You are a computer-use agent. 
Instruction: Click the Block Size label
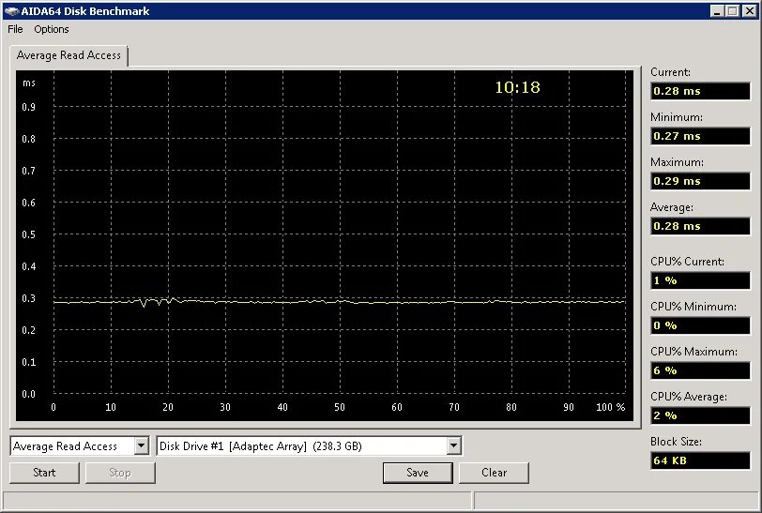coord(676,442)
